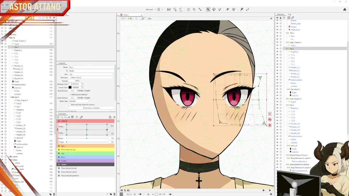Screen dimensions: 349x196
Task: Toggle eye icon for Lengua in Deformer panel
Action: [277, 27]
